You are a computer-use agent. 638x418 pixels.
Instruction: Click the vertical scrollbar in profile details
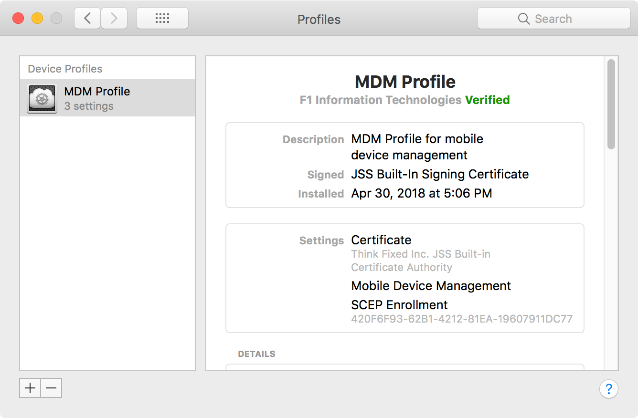[611, 104]
